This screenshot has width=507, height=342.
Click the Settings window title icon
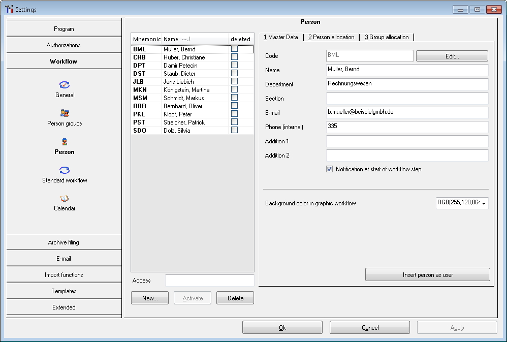[x=9, y=9]
